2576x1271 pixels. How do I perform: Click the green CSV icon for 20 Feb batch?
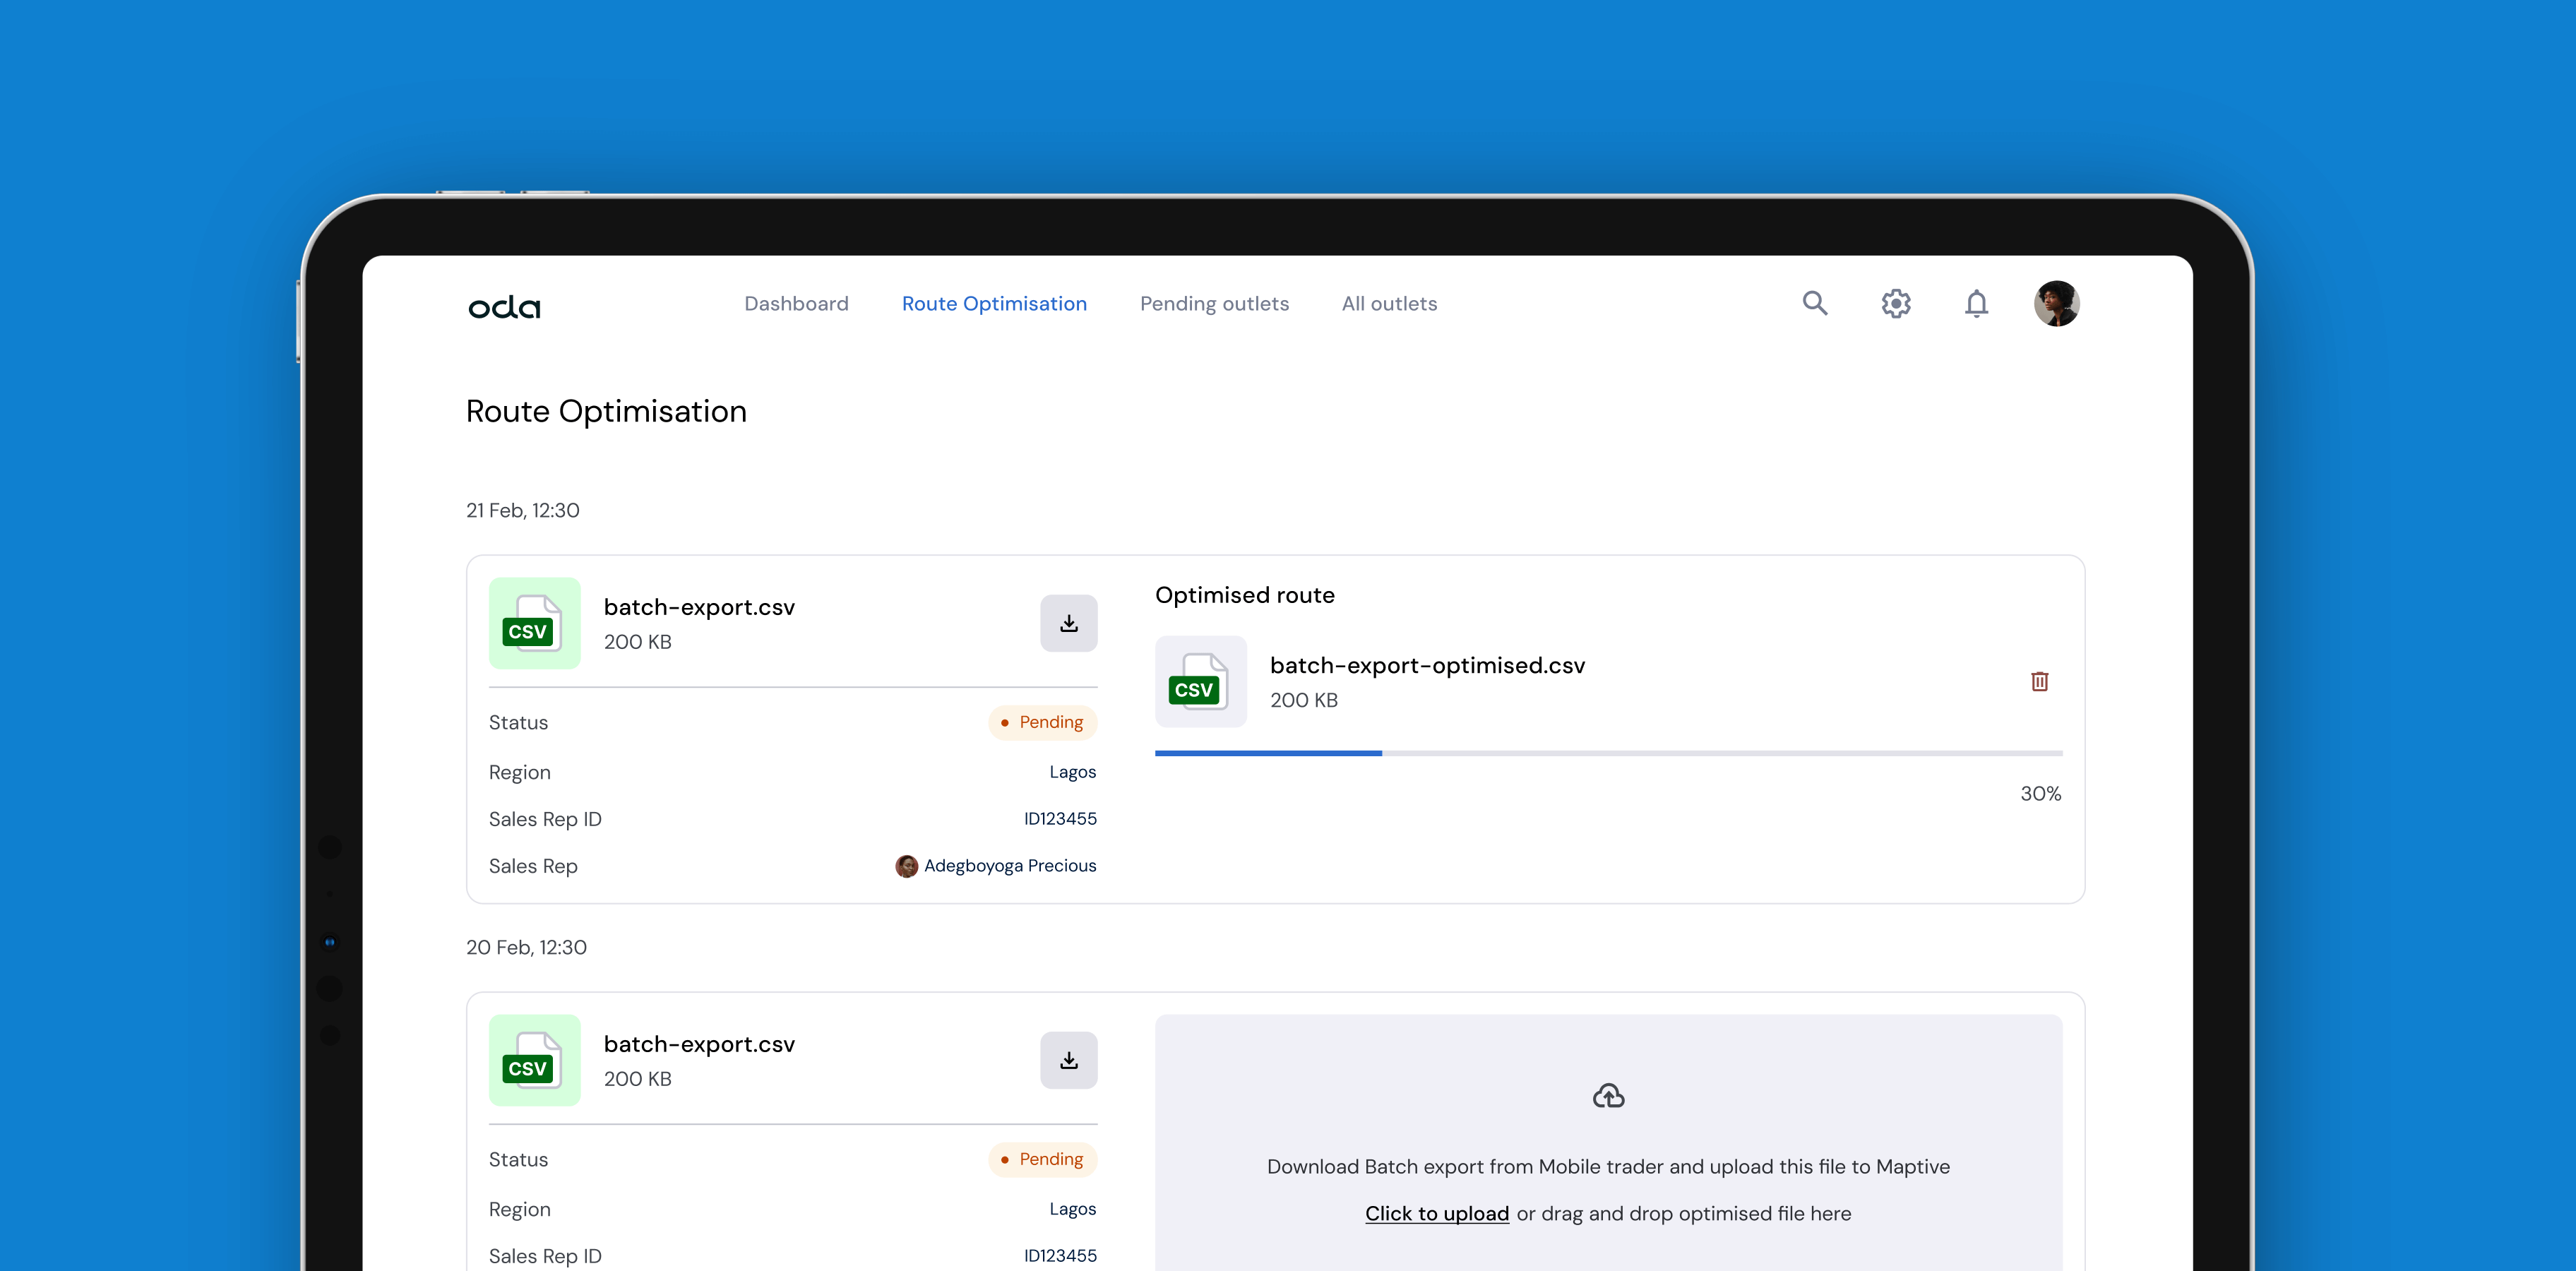pos(534,1060)
